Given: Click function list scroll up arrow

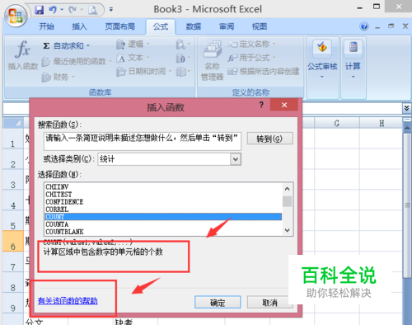Looking at the screenshot, I should [x=288, y=189].
